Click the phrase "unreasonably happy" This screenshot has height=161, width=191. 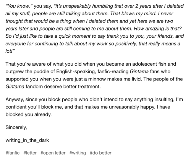point(132,107)
